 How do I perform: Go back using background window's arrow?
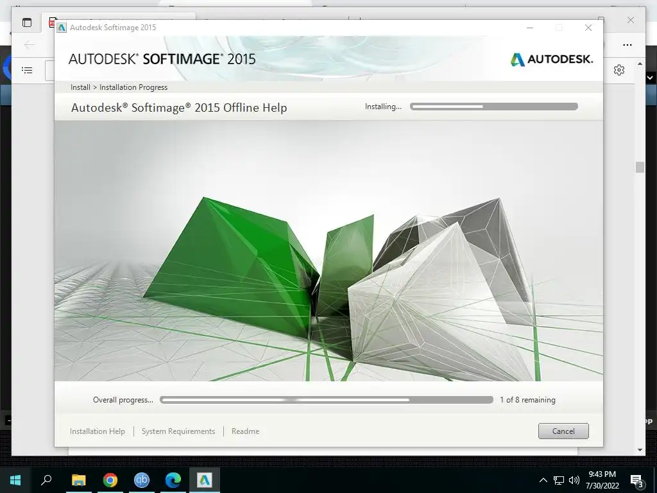coord(30,44)
